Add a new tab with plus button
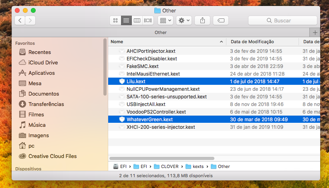 click(x=315, y=32)
